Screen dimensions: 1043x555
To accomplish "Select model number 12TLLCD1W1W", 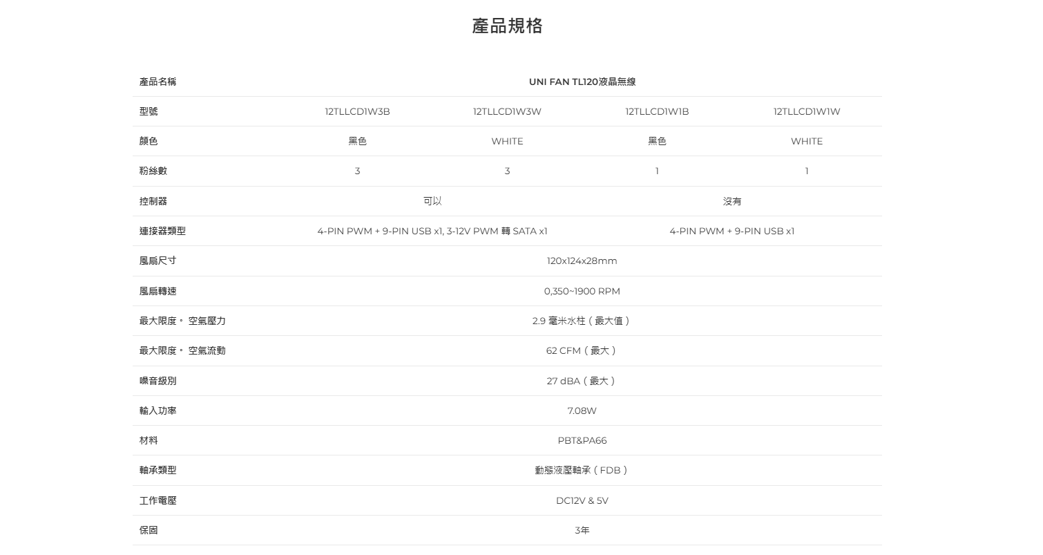I will pyautogui.click(x=807, y=111).
